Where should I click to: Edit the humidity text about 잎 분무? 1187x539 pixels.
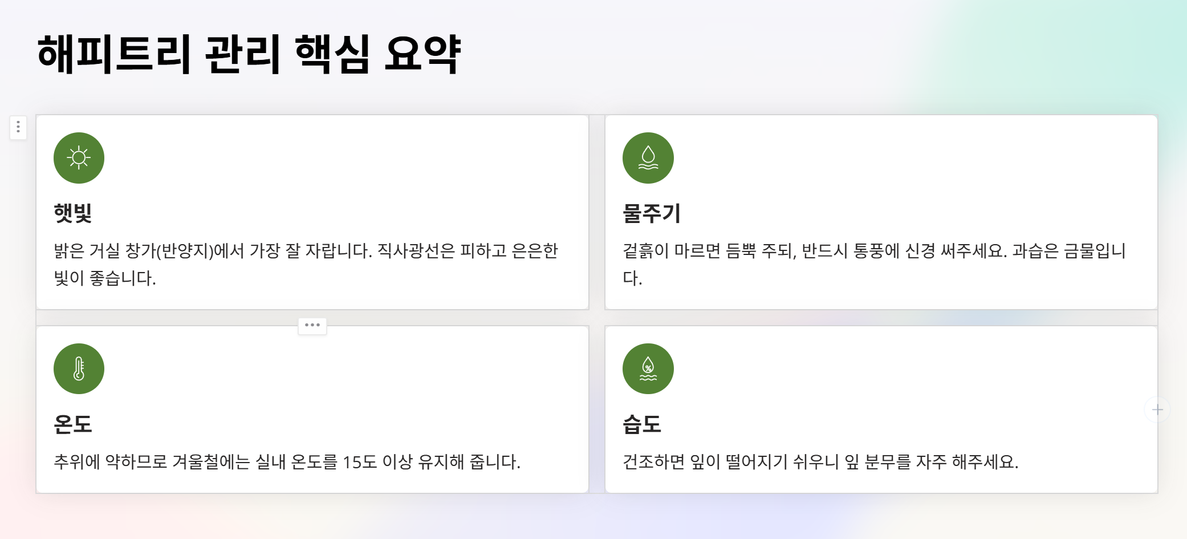click(x=820, y=461)
